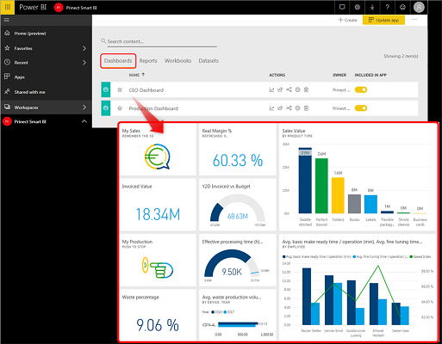Open the user profile avatar

pyautogui.click(x=419, y=7)
